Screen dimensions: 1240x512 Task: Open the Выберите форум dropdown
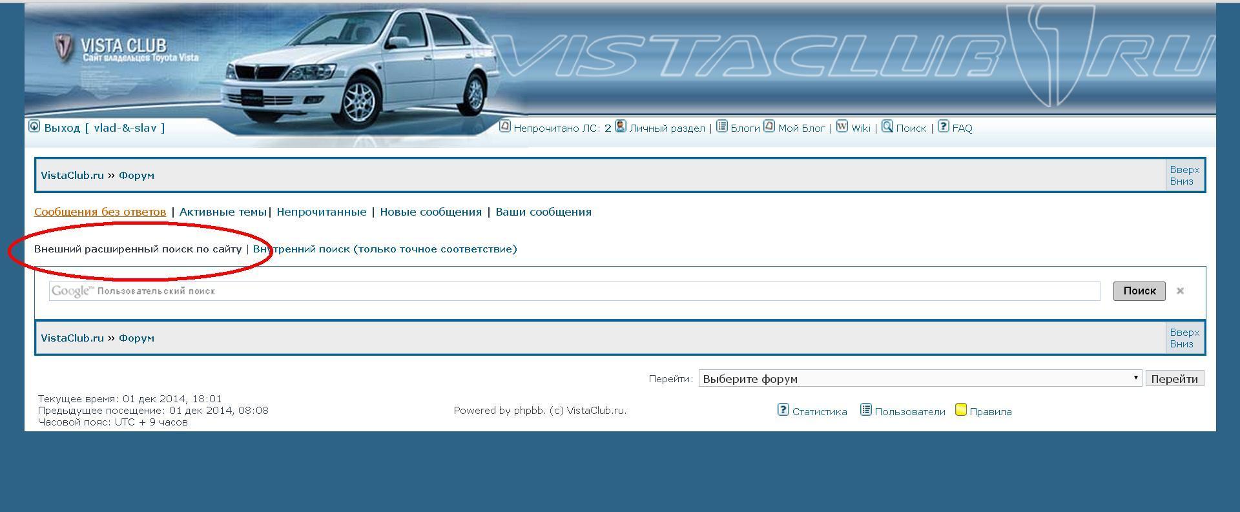(x=920, y=378)
